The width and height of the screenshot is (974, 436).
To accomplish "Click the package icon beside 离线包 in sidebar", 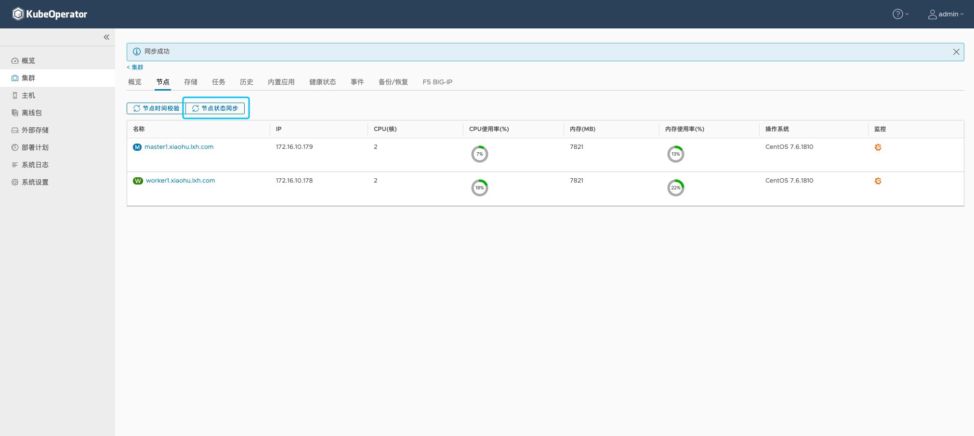I will [15, 113].
